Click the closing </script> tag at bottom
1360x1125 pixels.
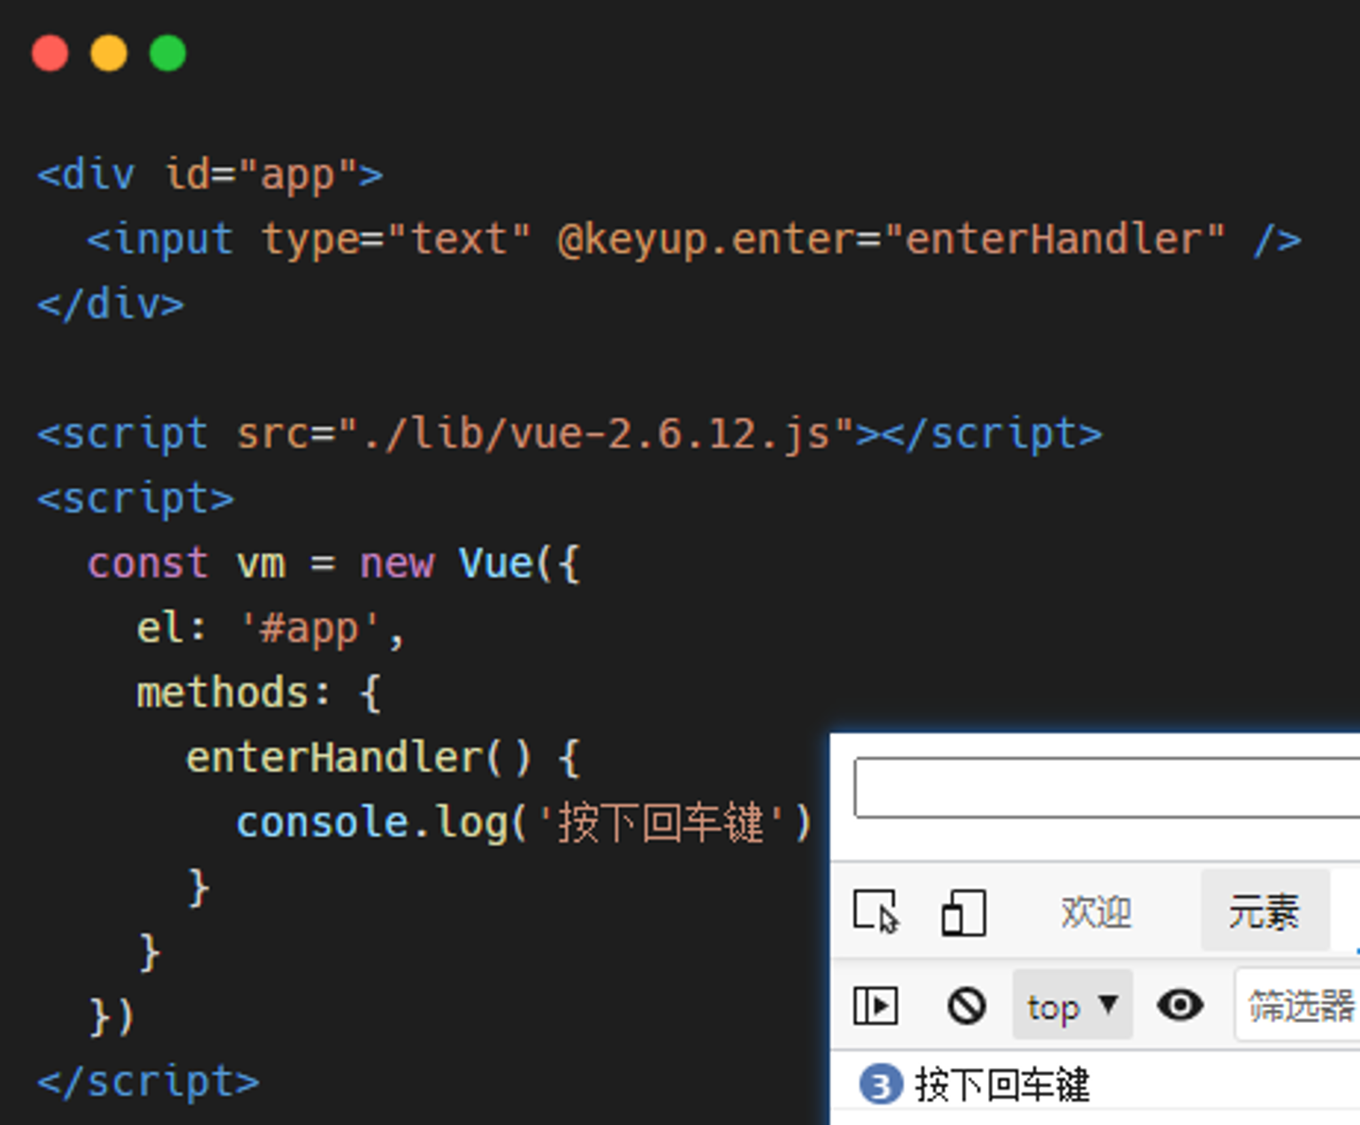point(148,1082)
